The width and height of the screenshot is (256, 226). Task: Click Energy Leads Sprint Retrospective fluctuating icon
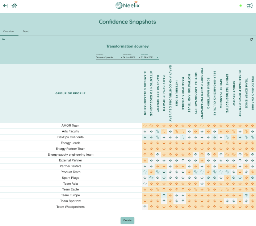(x=227, y=143)
